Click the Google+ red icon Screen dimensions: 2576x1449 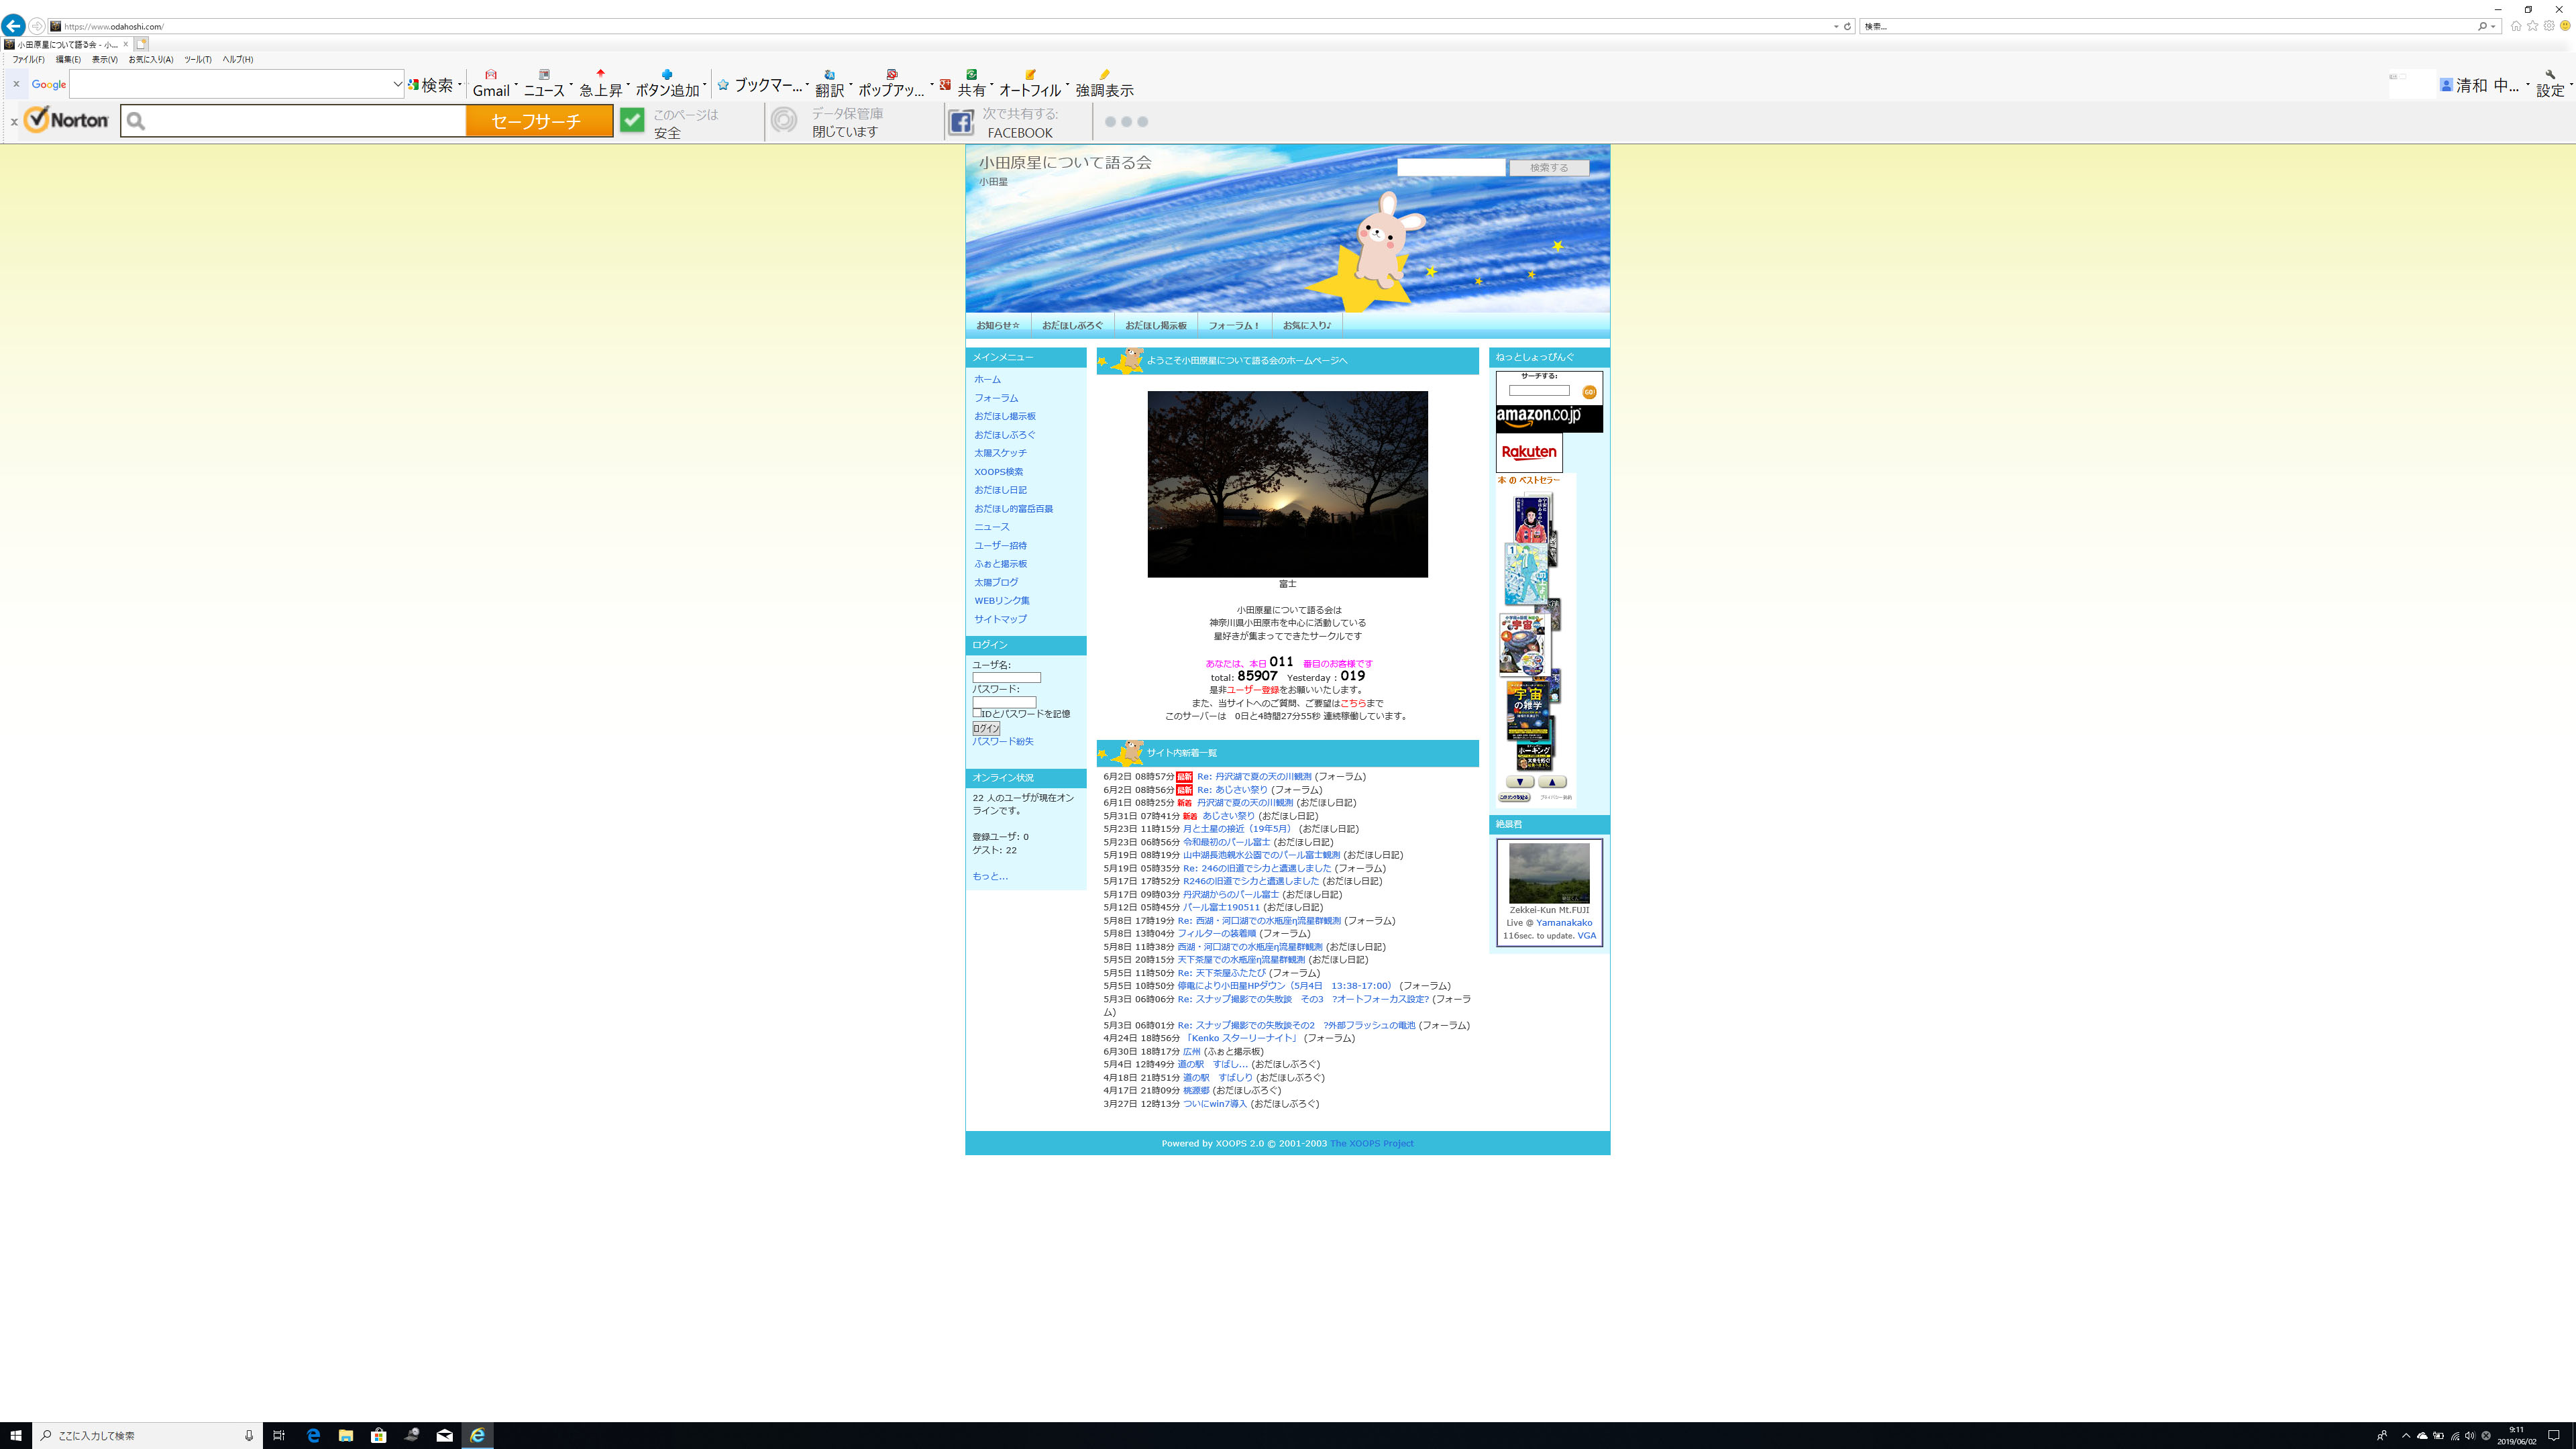(945, 85)
